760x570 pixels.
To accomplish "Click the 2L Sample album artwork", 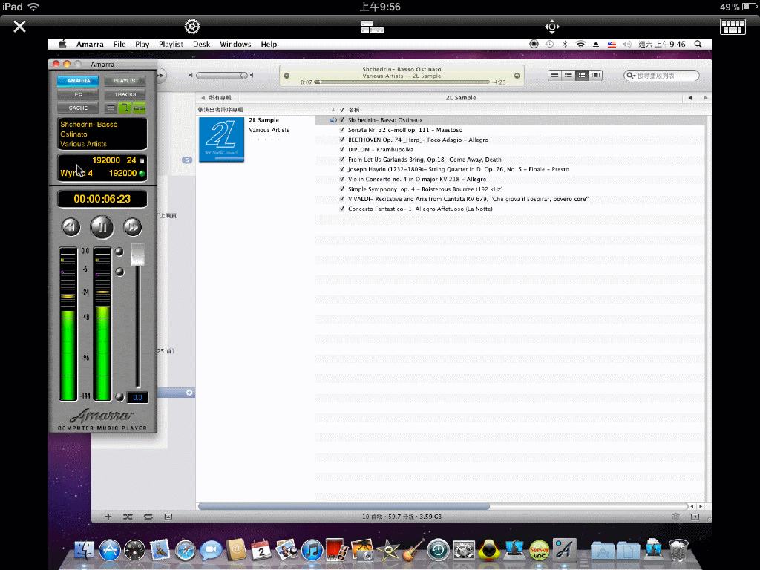I will (x=221, y=140).
